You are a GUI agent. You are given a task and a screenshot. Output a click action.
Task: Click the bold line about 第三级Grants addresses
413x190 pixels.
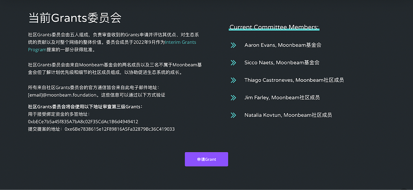(x=85, y=107)
